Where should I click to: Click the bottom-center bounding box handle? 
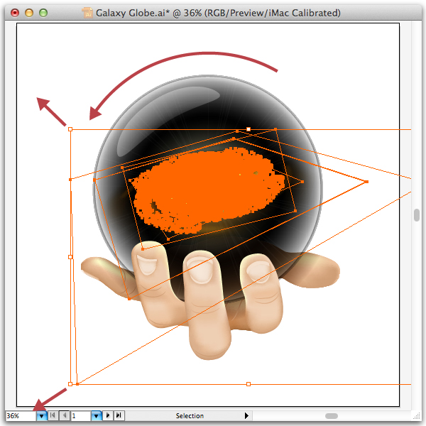(248, 384)
